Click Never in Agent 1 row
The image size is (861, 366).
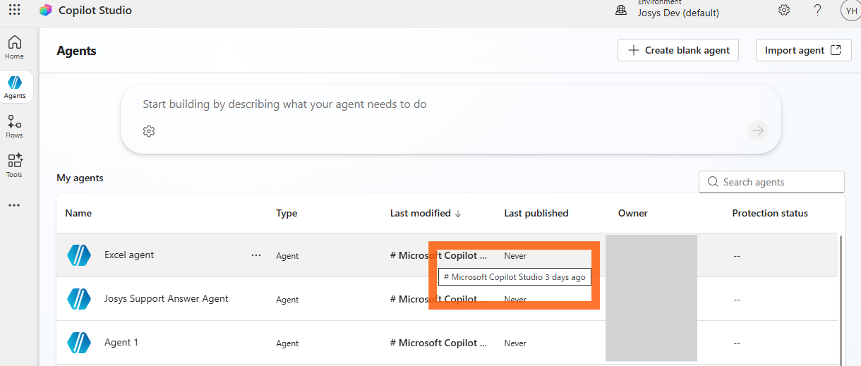click(x=515, y=343)
